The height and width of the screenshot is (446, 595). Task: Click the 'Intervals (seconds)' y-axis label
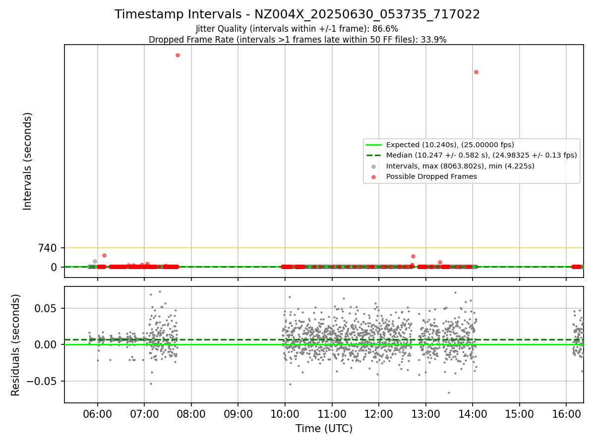point(28,161)
